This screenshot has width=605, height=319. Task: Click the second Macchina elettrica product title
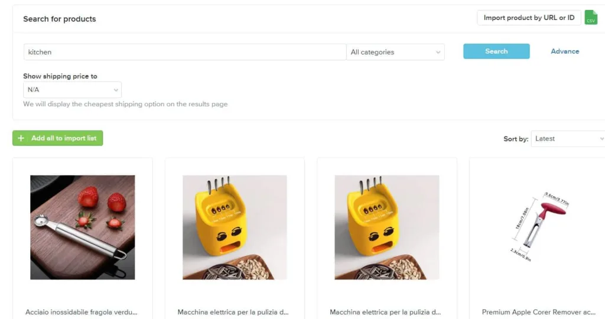[x=233, y=312]
